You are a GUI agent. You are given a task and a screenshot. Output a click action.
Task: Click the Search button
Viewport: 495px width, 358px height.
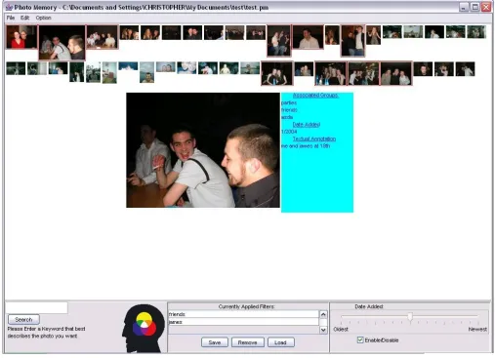23,319
